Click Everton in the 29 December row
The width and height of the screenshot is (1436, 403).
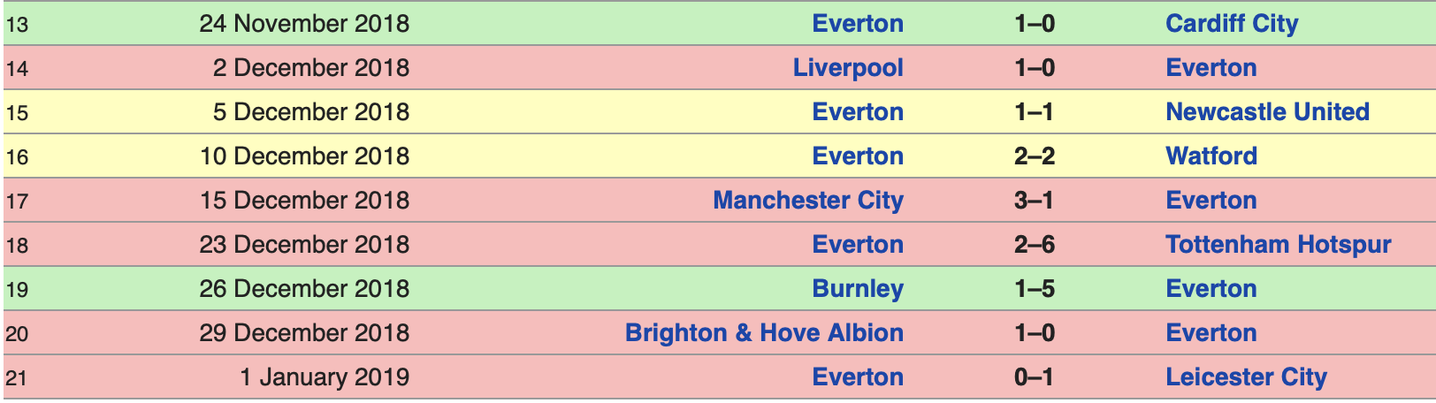point(1211,333)
